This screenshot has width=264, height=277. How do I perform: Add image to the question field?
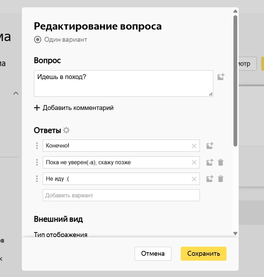(221, 77)
